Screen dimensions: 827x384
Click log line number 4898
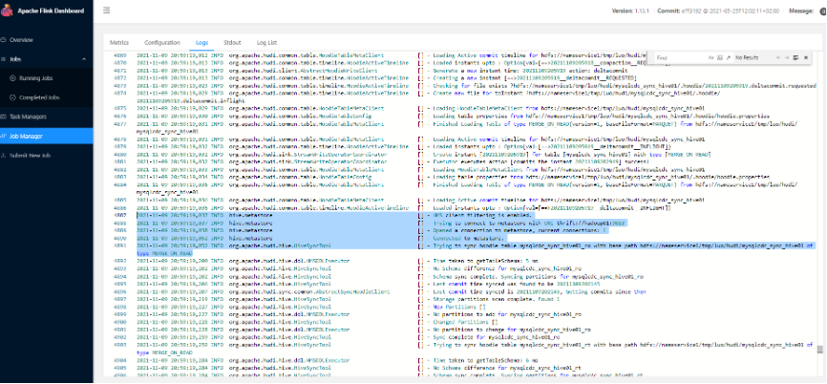(x=119, y=307)
